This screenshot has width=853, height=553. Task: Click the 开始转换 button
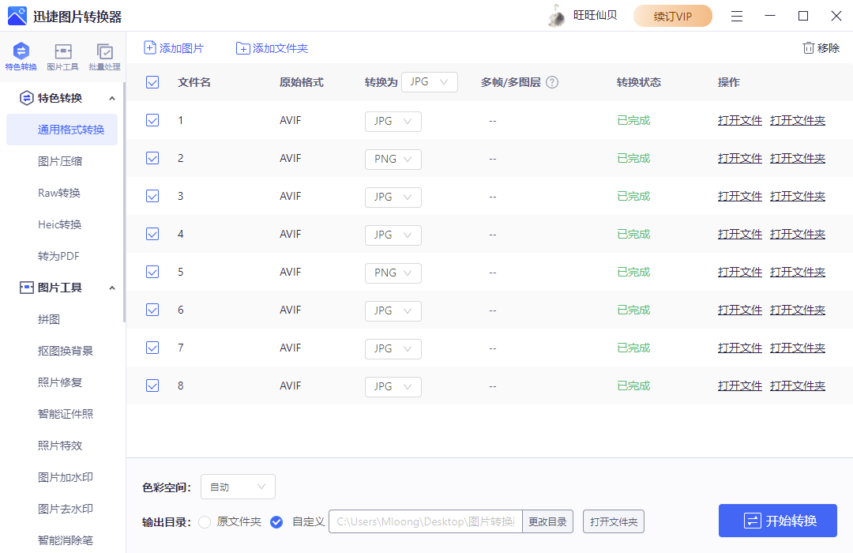(777, 521)
